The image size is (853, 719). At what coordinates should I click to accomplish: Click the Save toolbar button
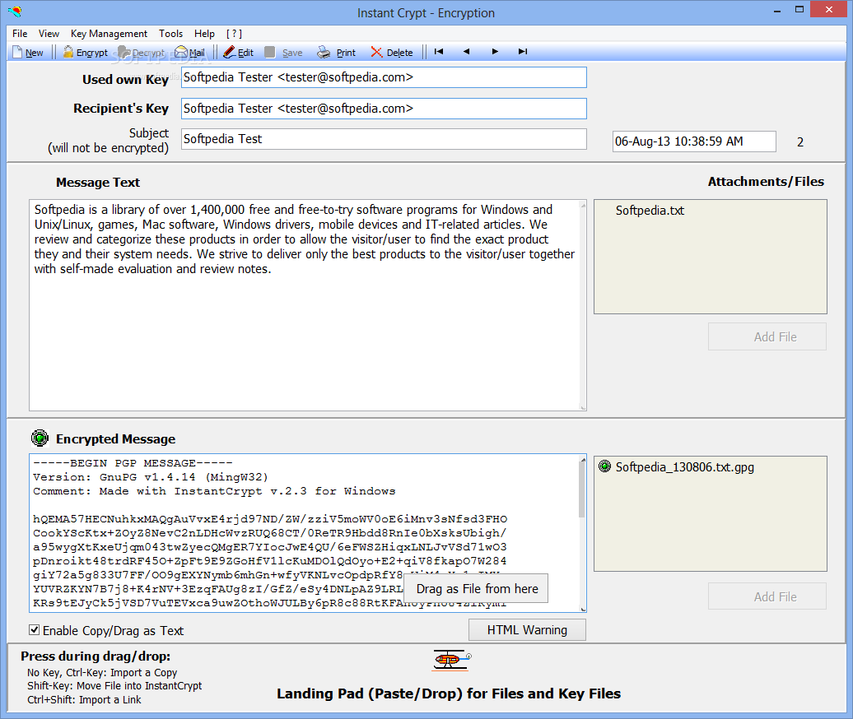coord(283,52)
